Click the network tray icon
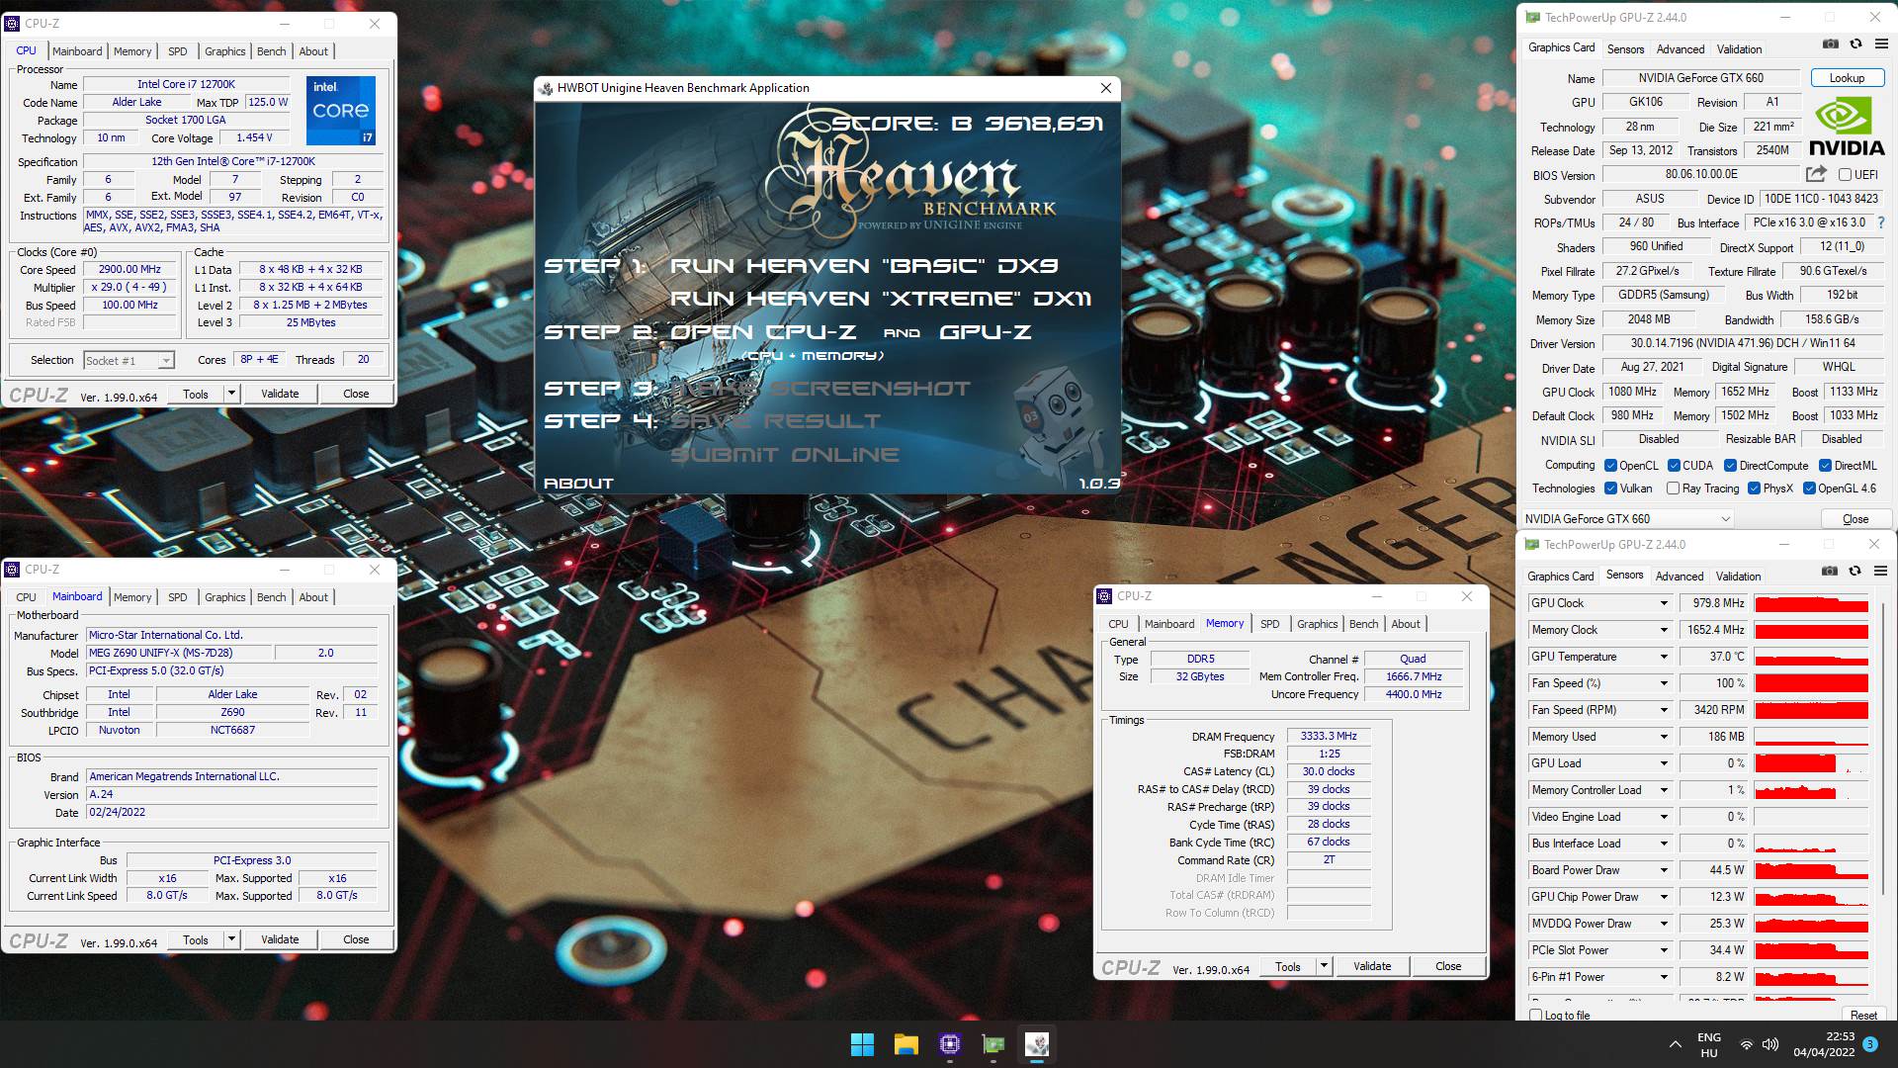This screenshot has width=1898, height=1068. pos(1747,1044)
